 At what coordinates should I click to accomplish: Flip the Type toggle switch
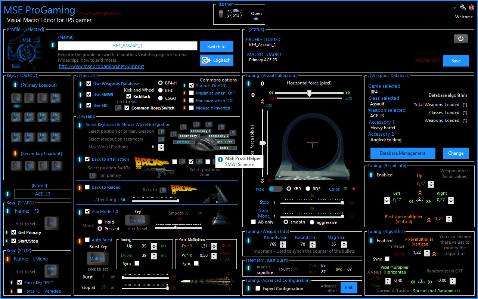point(276,189)
